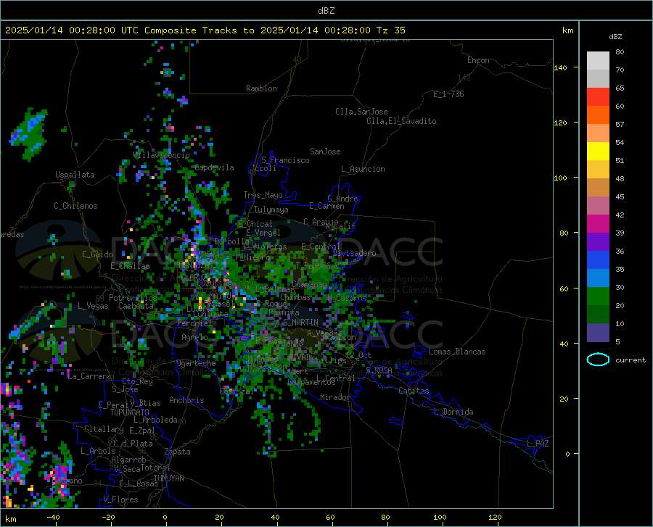Click the 'km' label at bottom left
Viewport: 653px width, 527px height.
pyautogui.click(x=10, y=519)
